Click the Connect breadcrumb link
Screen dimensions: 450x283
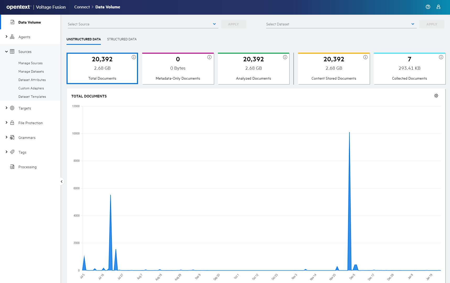pos(82,7)
